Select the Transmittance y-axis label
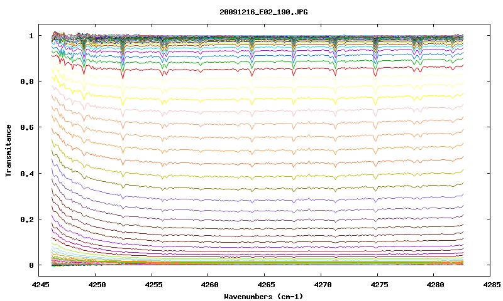 tap(8, 150)
